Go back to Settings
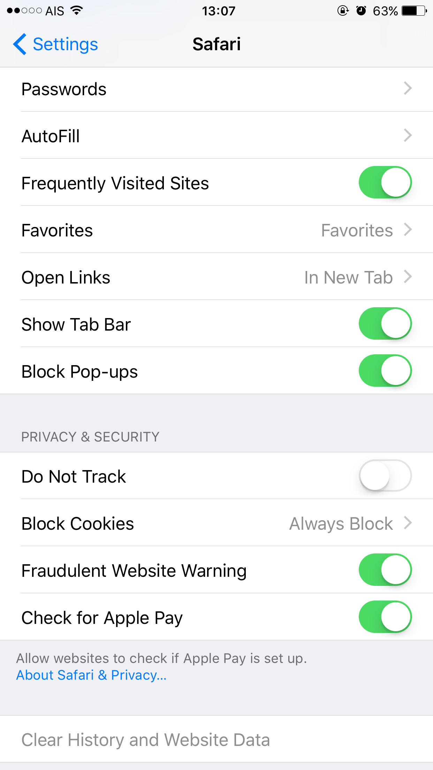 click(x=56, y=44)
